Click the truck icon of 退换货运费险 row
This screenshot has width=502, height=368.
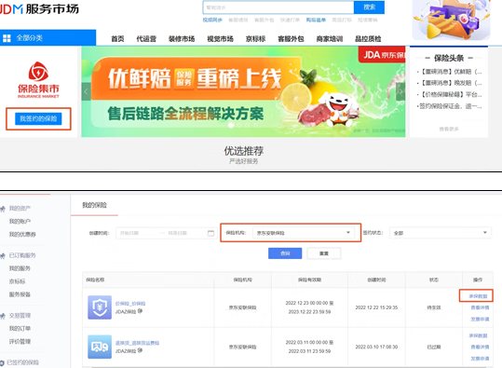pyautogui.click(x=100, y=347)
